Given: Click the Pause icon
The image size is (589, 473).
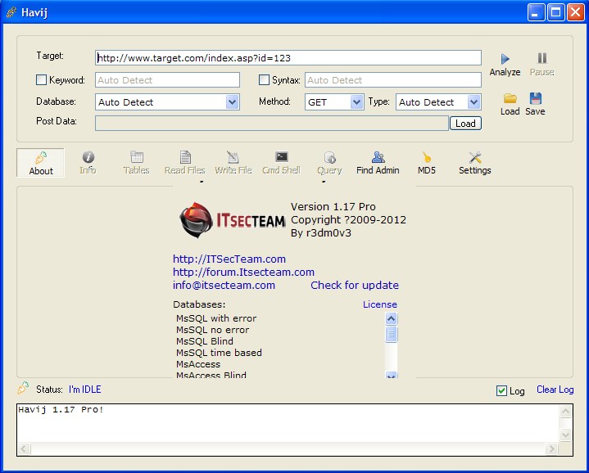Looking at the screenshot, I should (x=542, y=58).
